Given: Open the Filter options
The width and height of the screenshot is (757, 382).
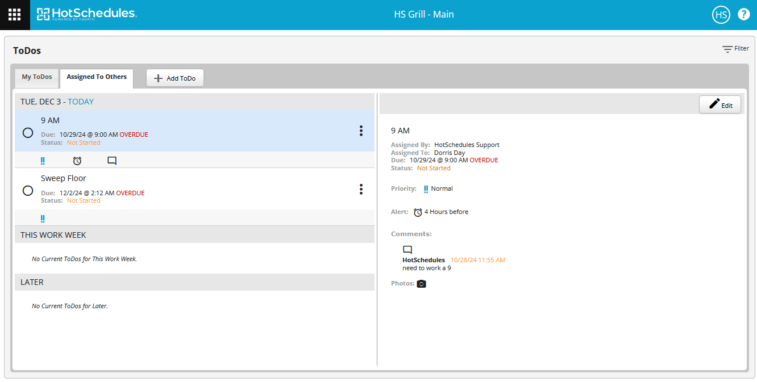Looking at the screenshot, I should point(735,49).
